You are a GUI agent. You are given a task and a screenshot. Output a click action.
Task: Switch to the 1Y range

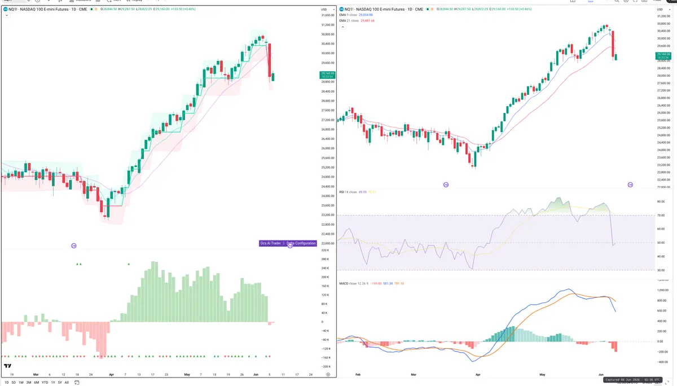(53, 382)
